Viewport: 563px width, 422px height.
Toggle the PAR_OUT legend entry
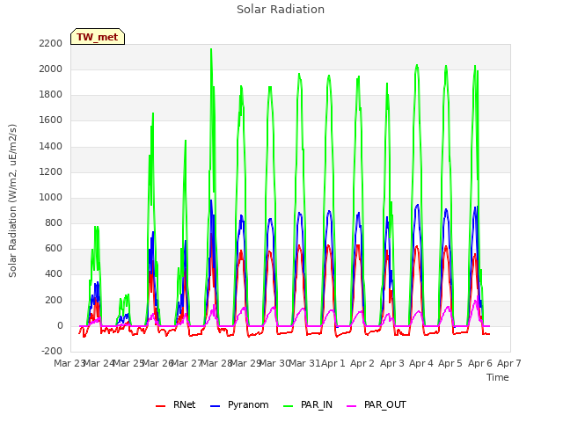(x=377, y=404)
